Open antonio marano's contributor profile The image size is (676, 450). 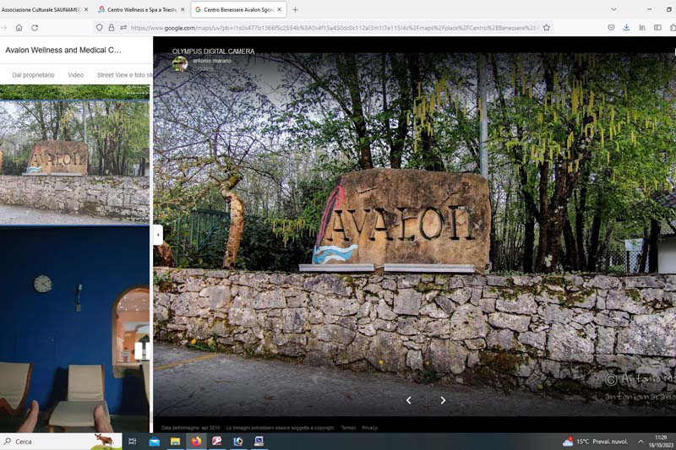(x=212, y=61)
